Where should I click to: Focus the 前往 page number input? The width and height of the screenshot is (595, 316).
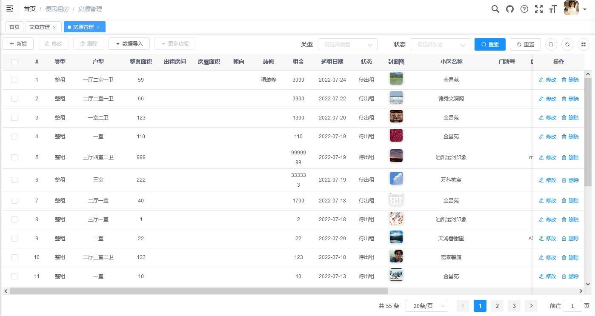click(572, 306)
